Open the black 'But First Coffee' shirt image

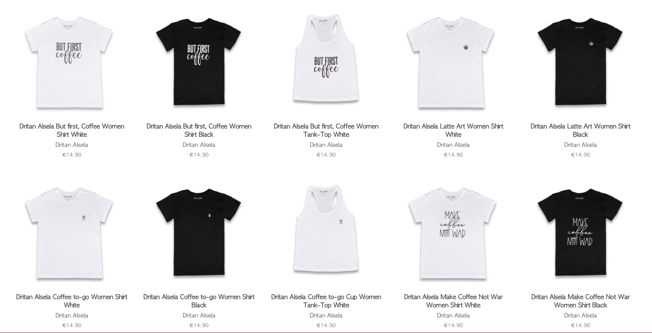click(199, 63)
